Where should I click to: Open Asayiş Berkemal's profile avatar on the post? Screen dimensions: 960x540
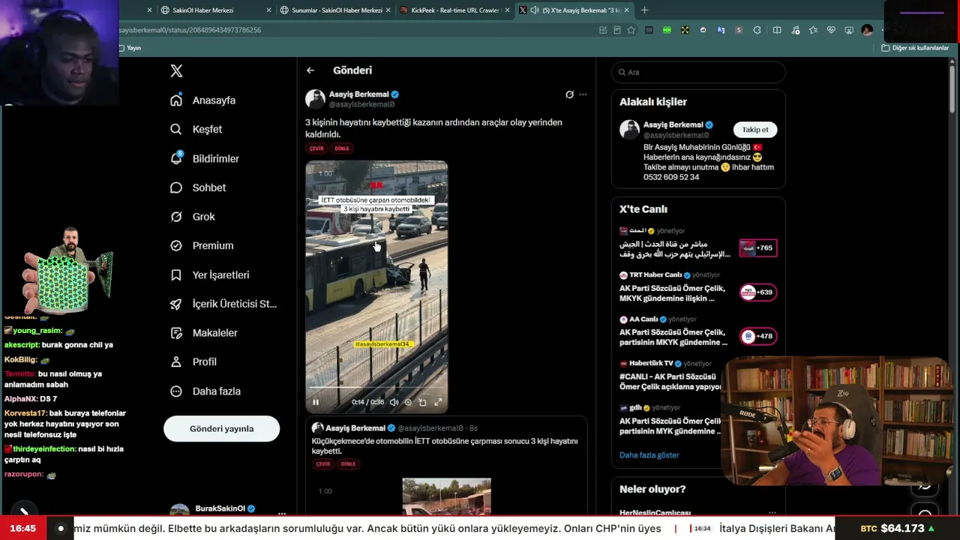coord(315,99)
